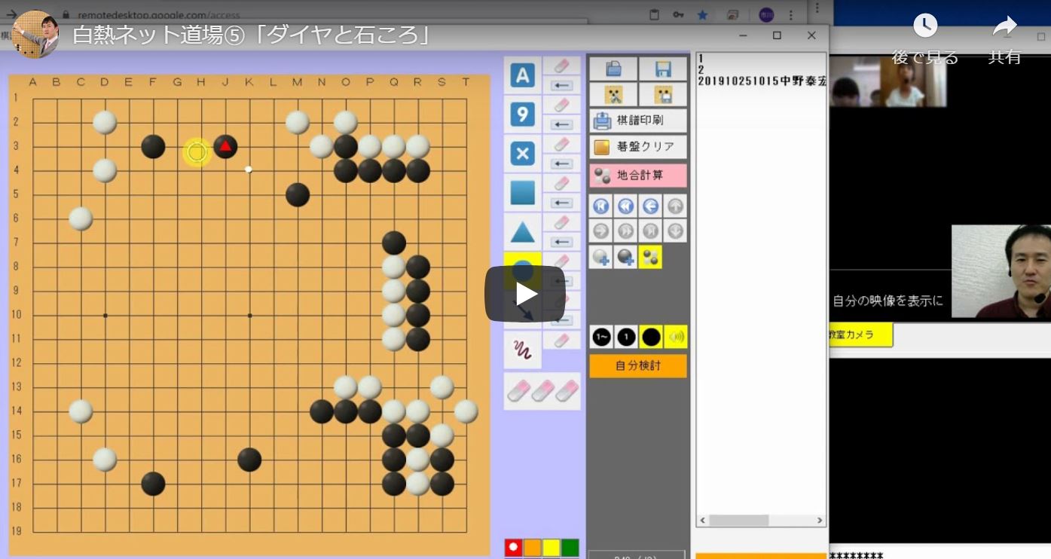
Task: Select the green color swatch
Action: [570, 548]
